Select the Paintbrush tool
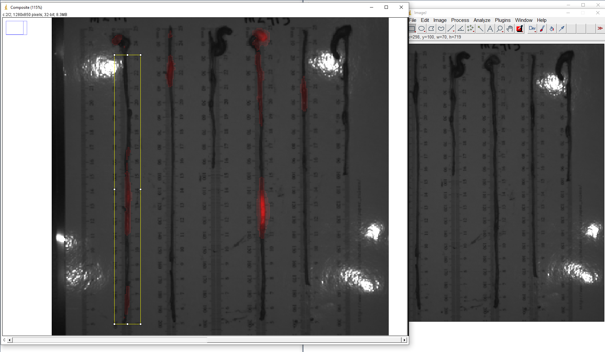 point(542,29)
